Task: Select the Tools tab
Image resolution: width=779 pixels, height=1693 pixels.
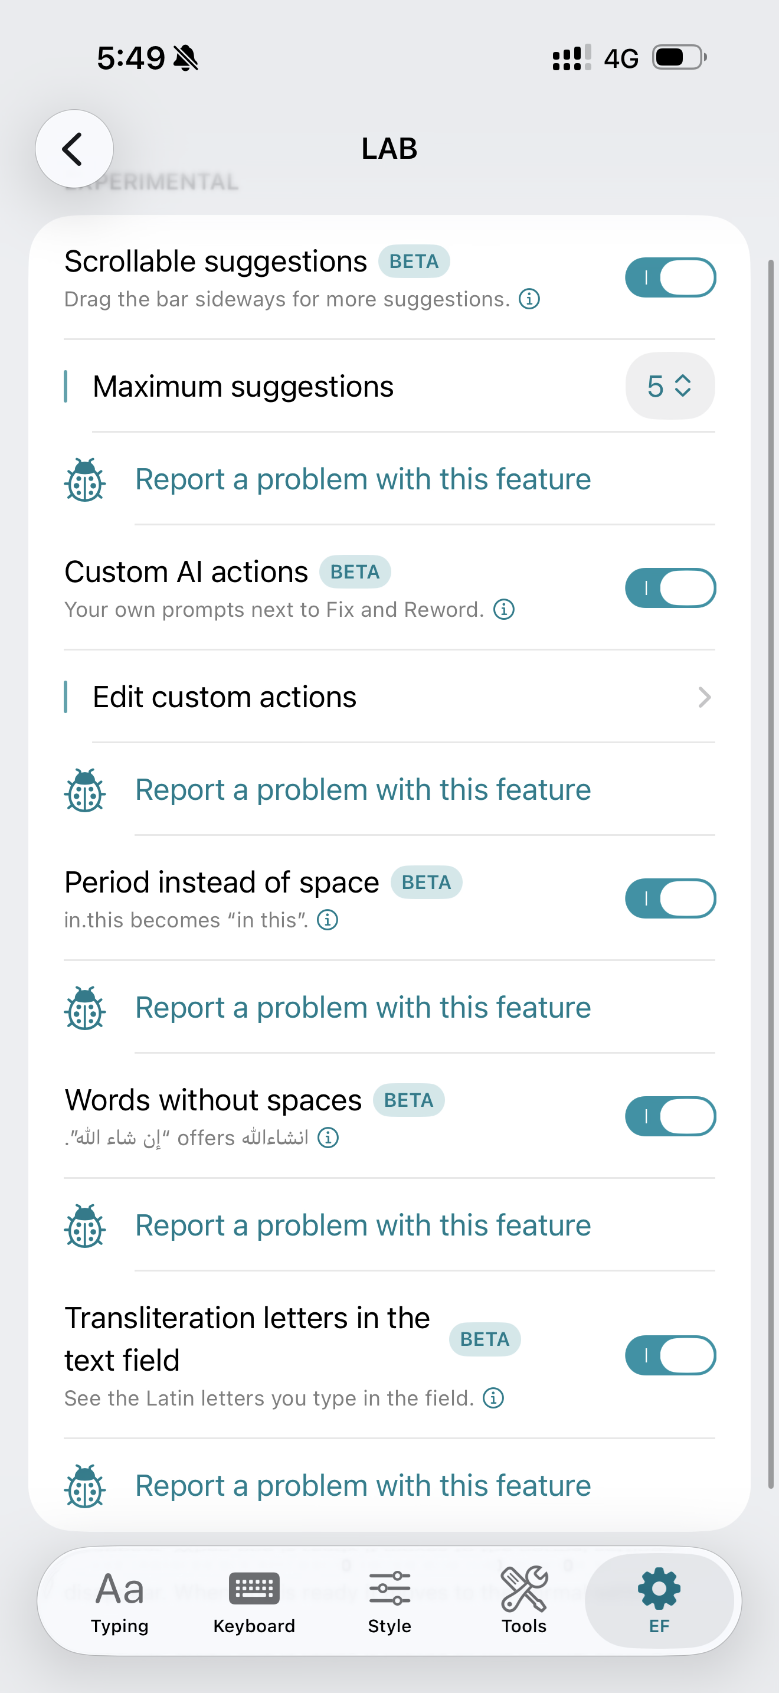Action: (524, 1600)
